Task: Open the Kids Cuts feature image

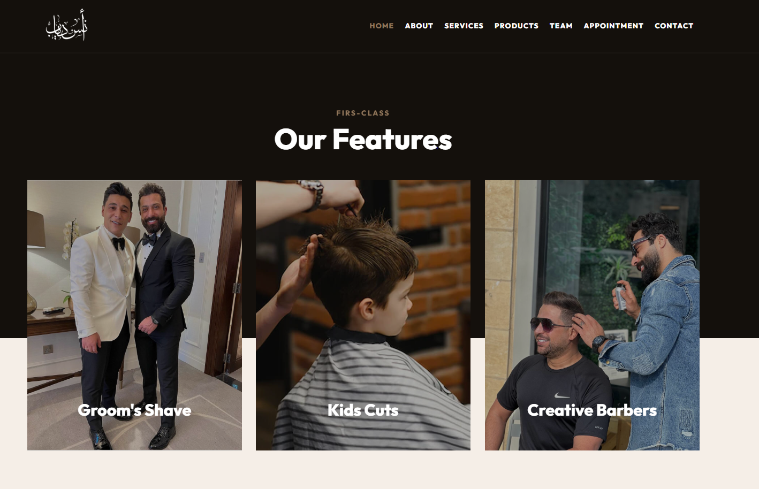Action: tap(363, 315)
